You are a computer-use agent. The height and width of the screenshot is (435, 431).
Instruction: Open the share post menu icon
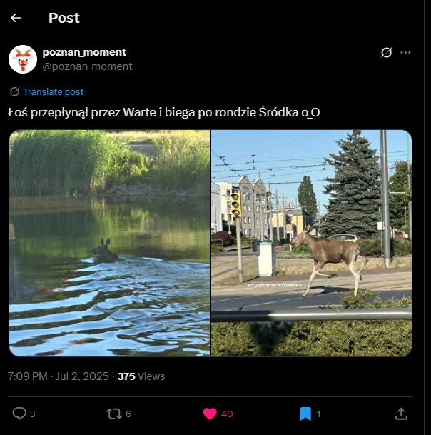(401, 414)
